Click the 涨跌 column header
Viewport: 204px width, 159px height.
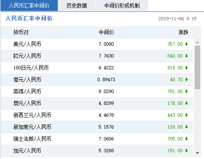click(x=183, y=33)
